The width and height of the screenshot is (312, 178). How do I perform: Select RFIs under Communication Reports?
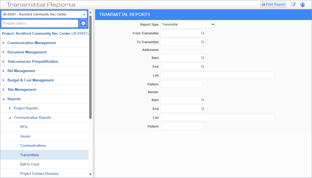click(24, 127)
